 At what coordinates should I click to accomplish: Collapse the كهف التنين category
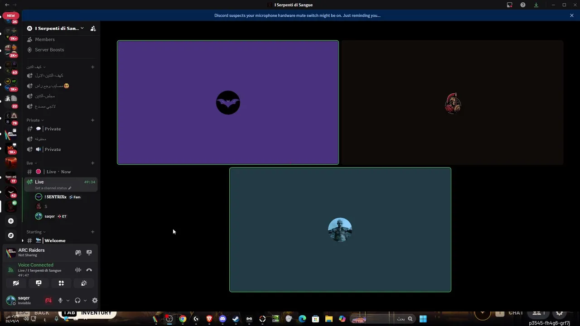point(36,67)
